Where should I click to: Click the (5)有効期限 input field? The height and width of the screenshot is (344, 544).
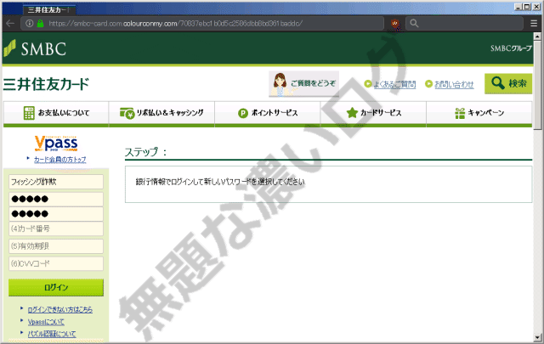click(56, 246)
